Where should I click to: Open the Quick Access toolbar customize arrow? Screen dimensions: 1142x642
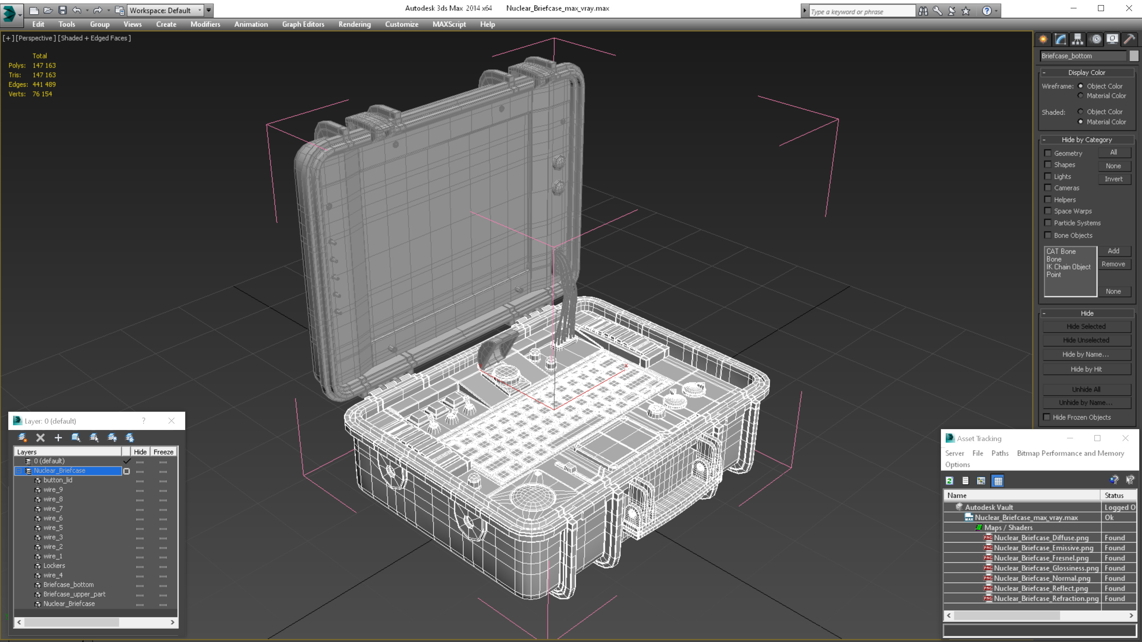(208, 10)
